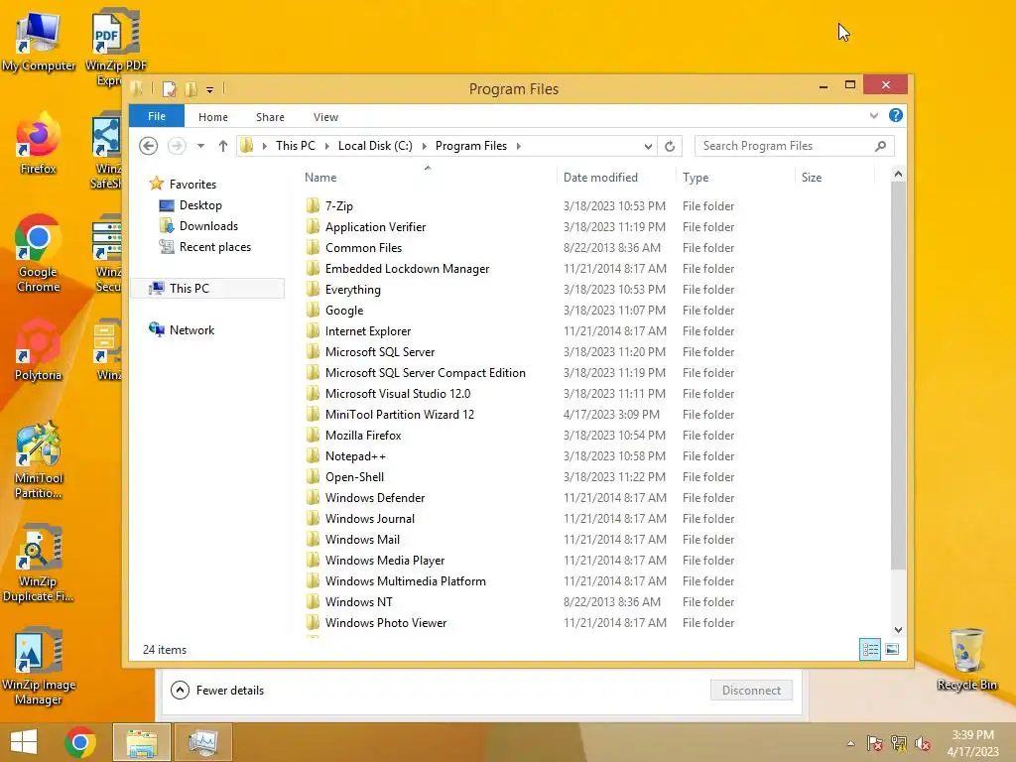The width and height of the screenshot is (1016, 762).
Task: Select the Application Verifier folder
Action: pos(375,227)
